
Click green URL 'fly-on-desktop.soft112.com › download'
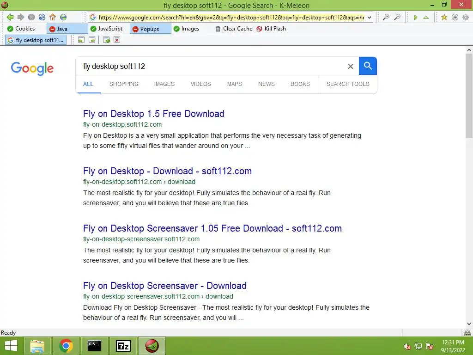click(139, 182)
